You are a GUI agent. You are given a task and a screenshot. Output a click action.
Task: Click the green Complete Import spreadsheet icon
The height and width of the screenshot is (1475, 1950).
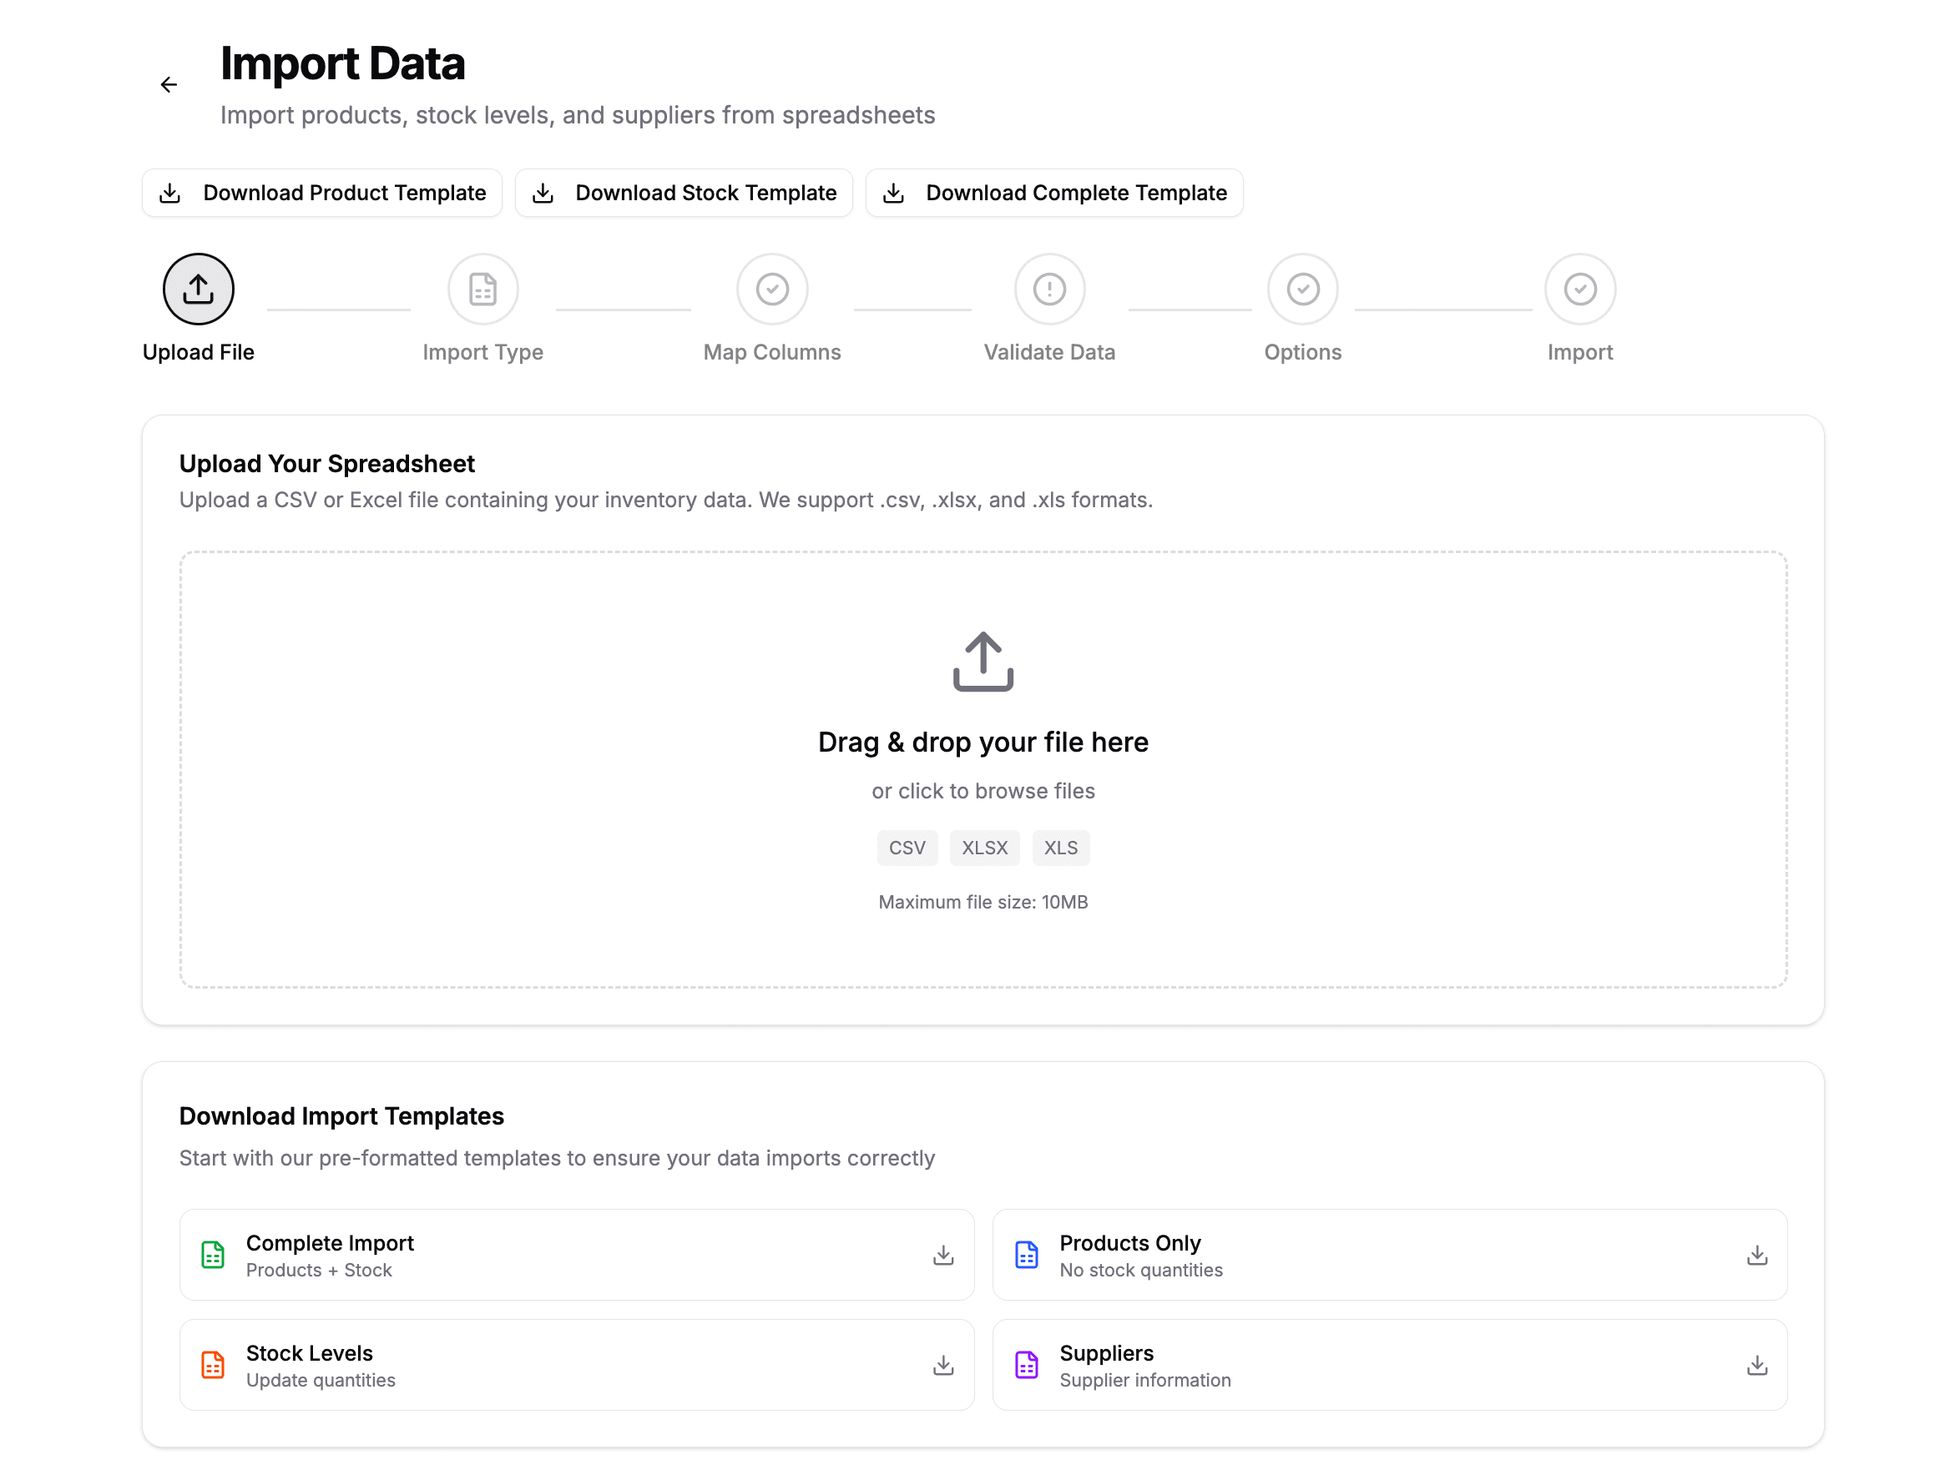211,1254
